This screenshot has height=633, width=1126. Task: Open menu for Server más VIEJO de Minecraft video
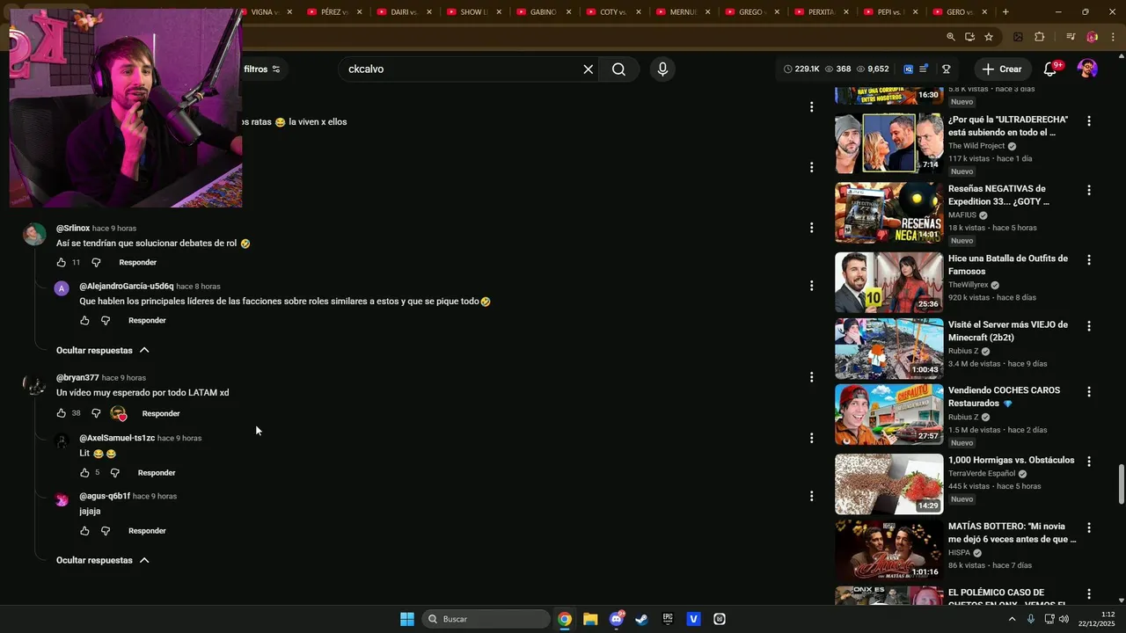(x=1089, y=326)
